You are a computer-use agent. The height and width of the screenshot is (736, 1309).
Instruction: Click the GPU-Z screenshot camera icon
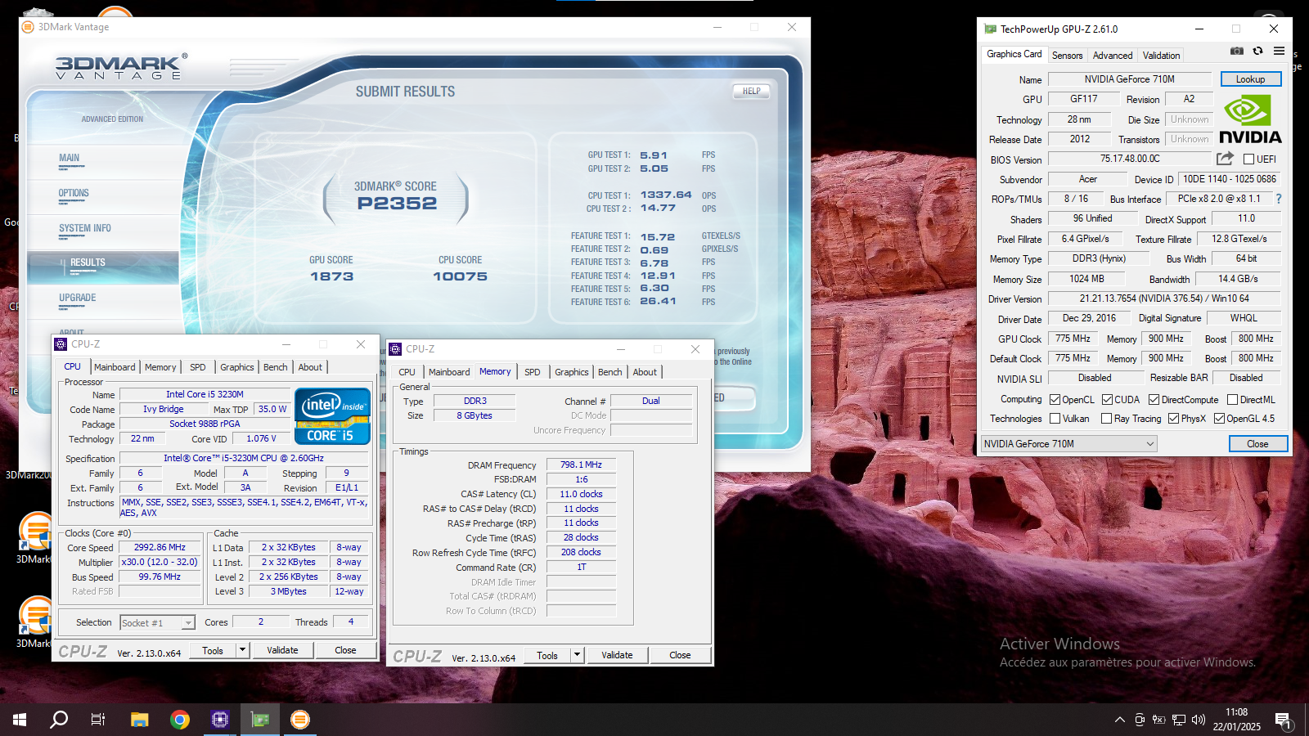(x=1237, y=51)
